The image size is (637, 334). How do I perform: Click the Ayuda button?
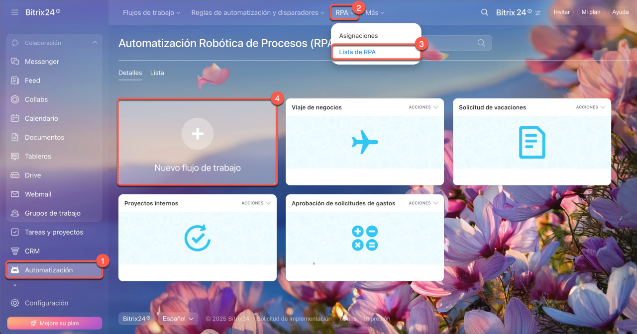click(x=621, y=12)
